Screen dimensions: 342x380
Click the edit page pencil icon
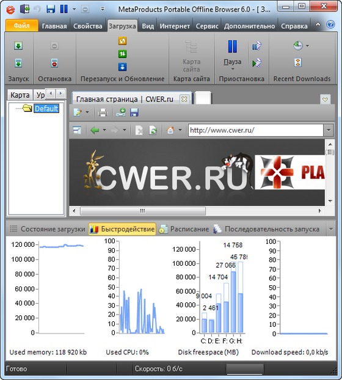click(x=78, y=112)
